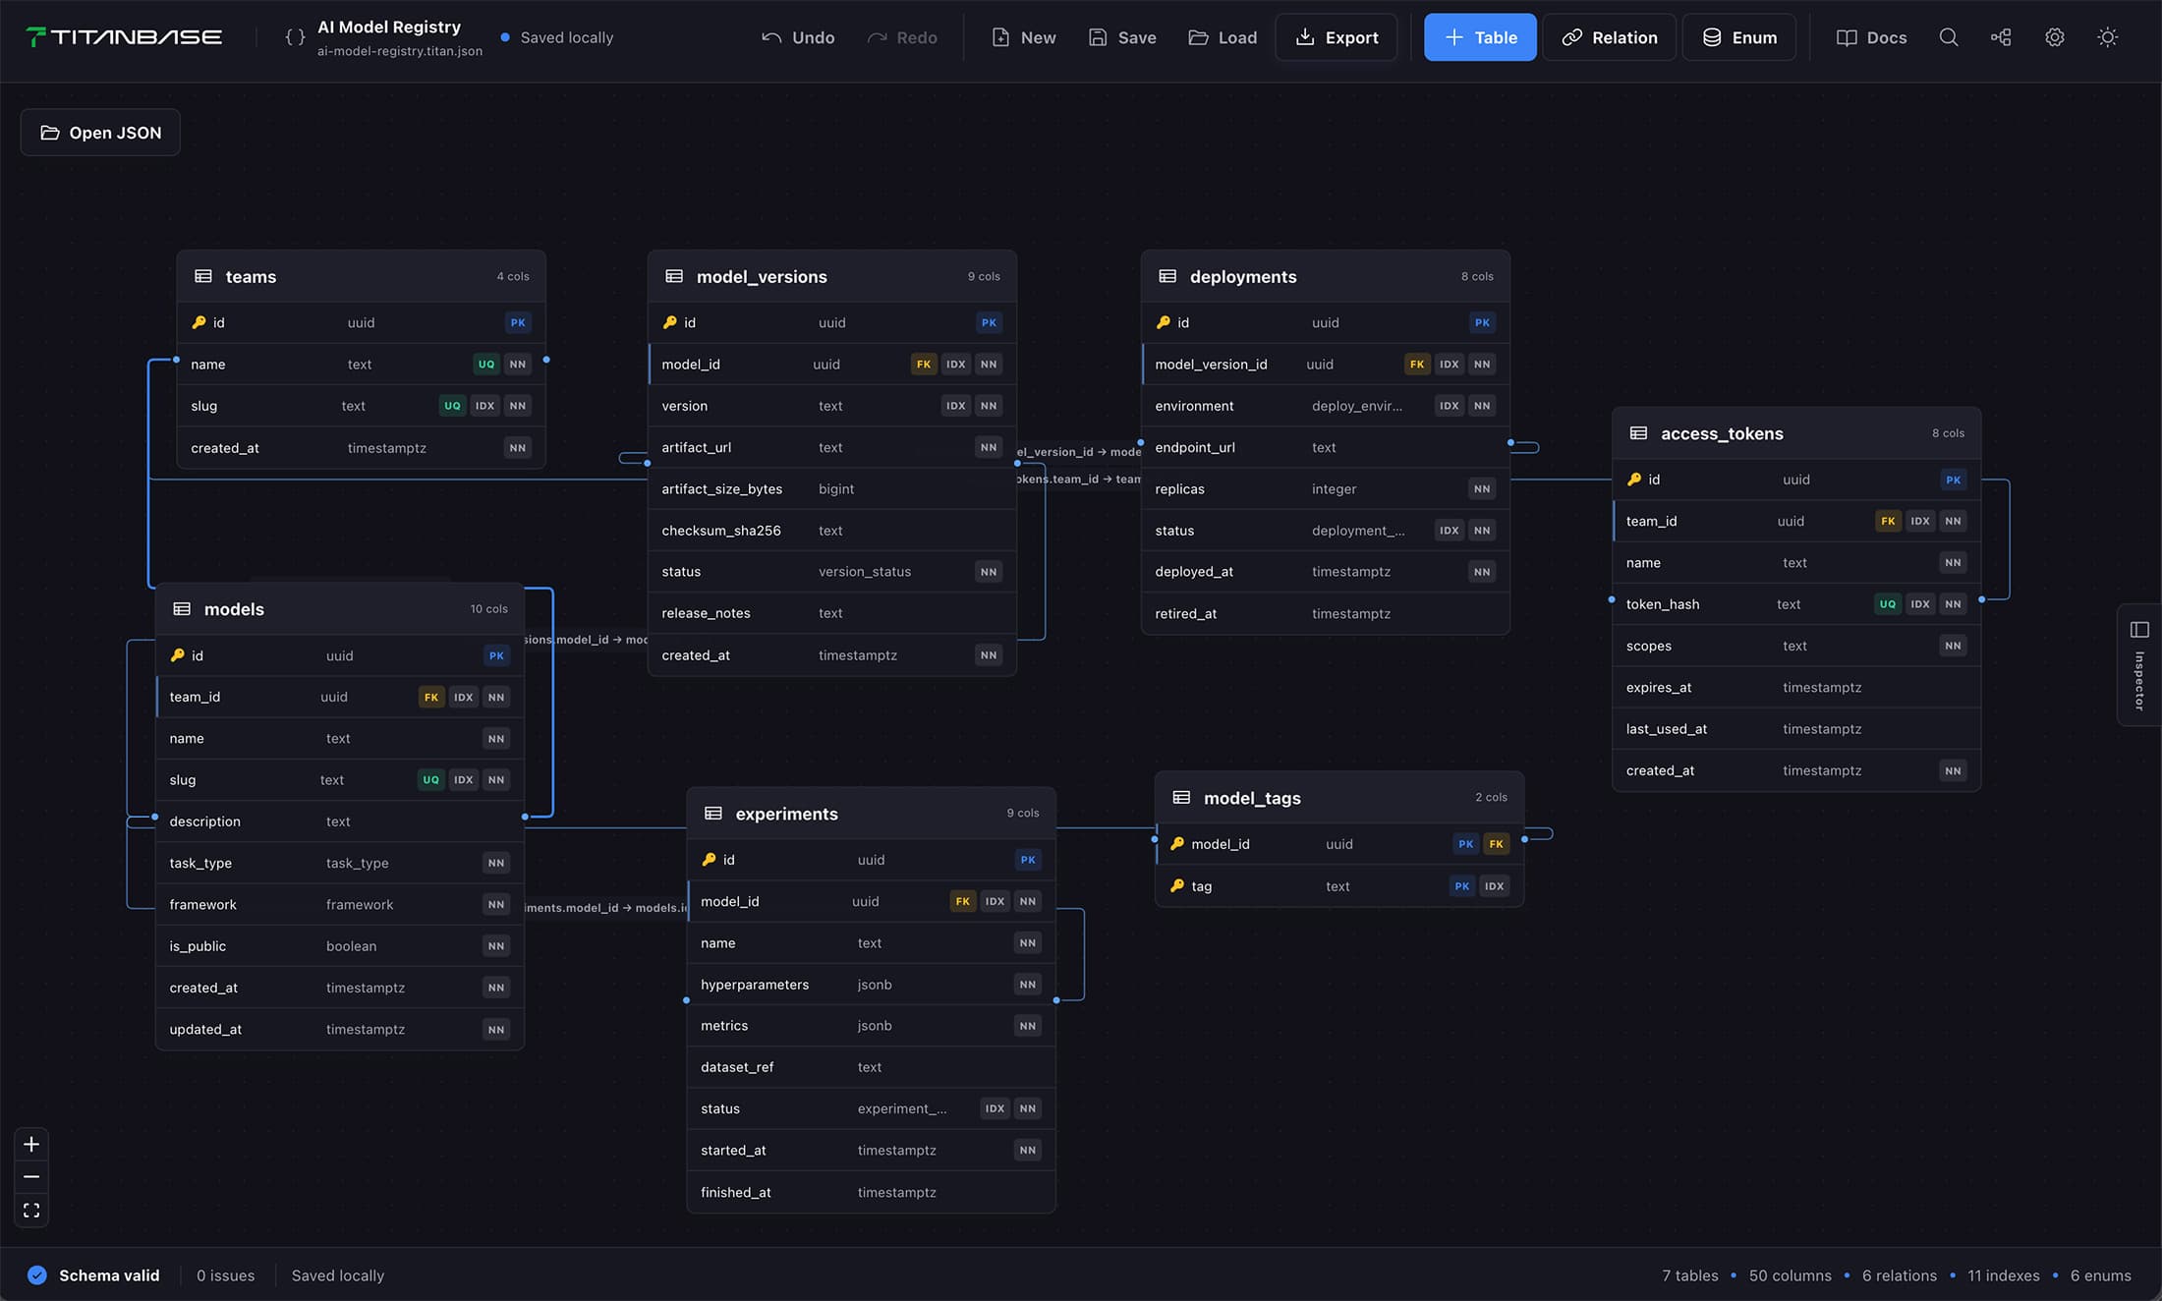Open the search magnifier icon
Image resolution: width=2162 pixels, height=1301 pixels.
click(1948, 37)
